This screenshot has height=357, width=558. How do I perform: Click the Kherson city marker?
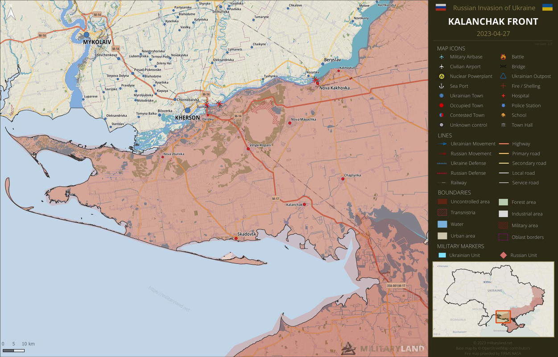(x=188, y=110)
